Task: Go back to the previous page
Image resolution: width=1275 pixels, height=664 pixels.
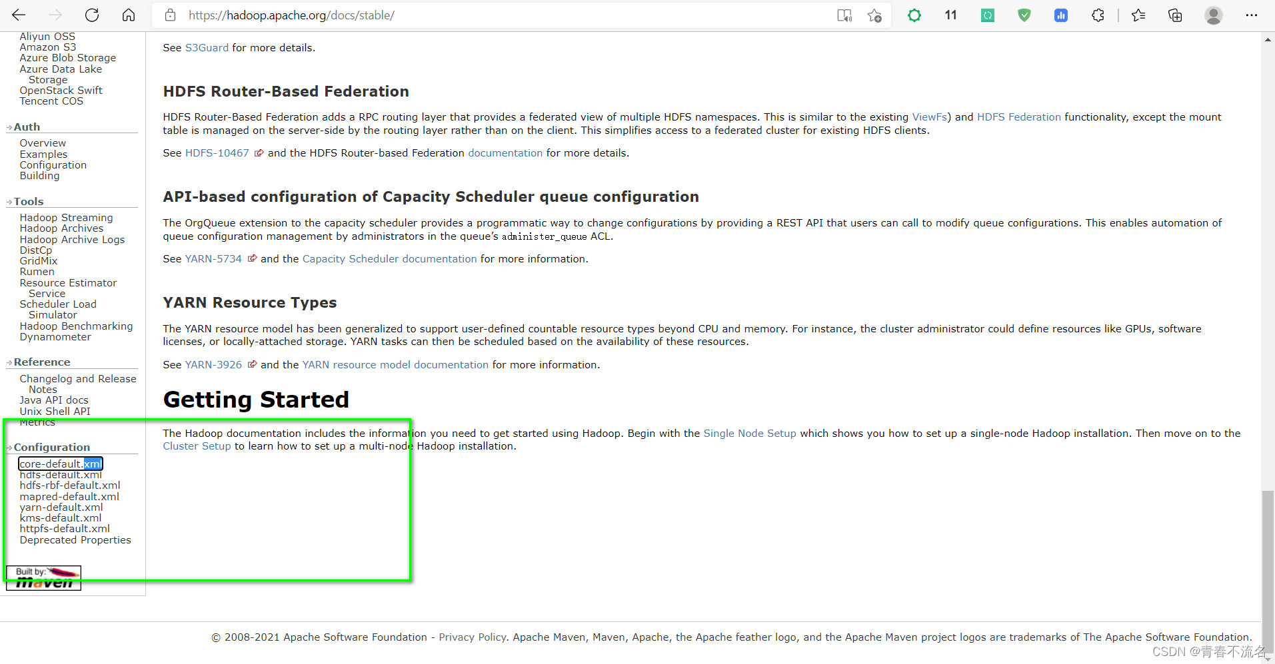Action: [x=19, y=15]
